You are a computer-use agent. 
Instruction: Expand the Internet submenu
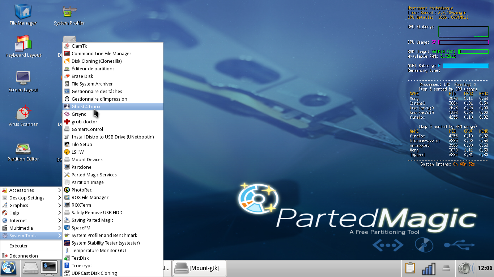click(x=31, y=220)
